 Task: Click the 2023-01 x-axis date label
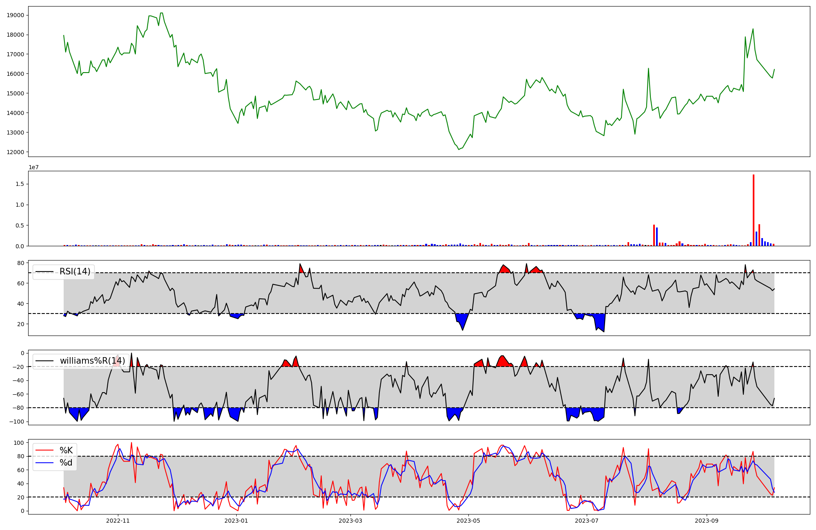pyautogui.click(x=236, y=521)
